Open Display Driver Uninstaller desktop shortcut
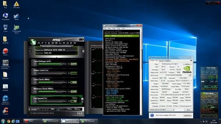 click(x=6, y=64)
